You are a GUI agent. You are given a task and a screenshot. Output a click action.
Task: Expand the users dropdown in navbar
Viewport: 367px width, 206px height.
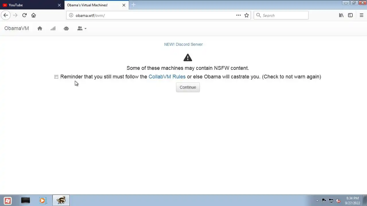click(82, 28)
